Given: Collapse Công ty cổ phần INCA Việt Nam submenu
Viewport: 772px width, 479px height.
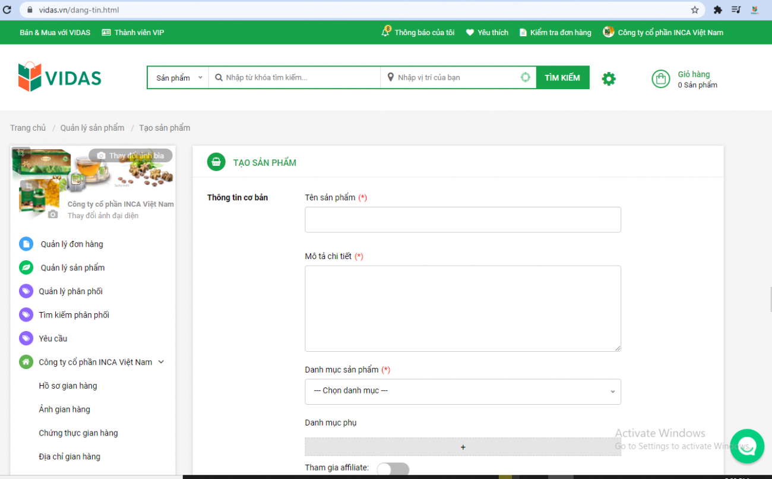Looking at the screenshot, I should (161, 362).
